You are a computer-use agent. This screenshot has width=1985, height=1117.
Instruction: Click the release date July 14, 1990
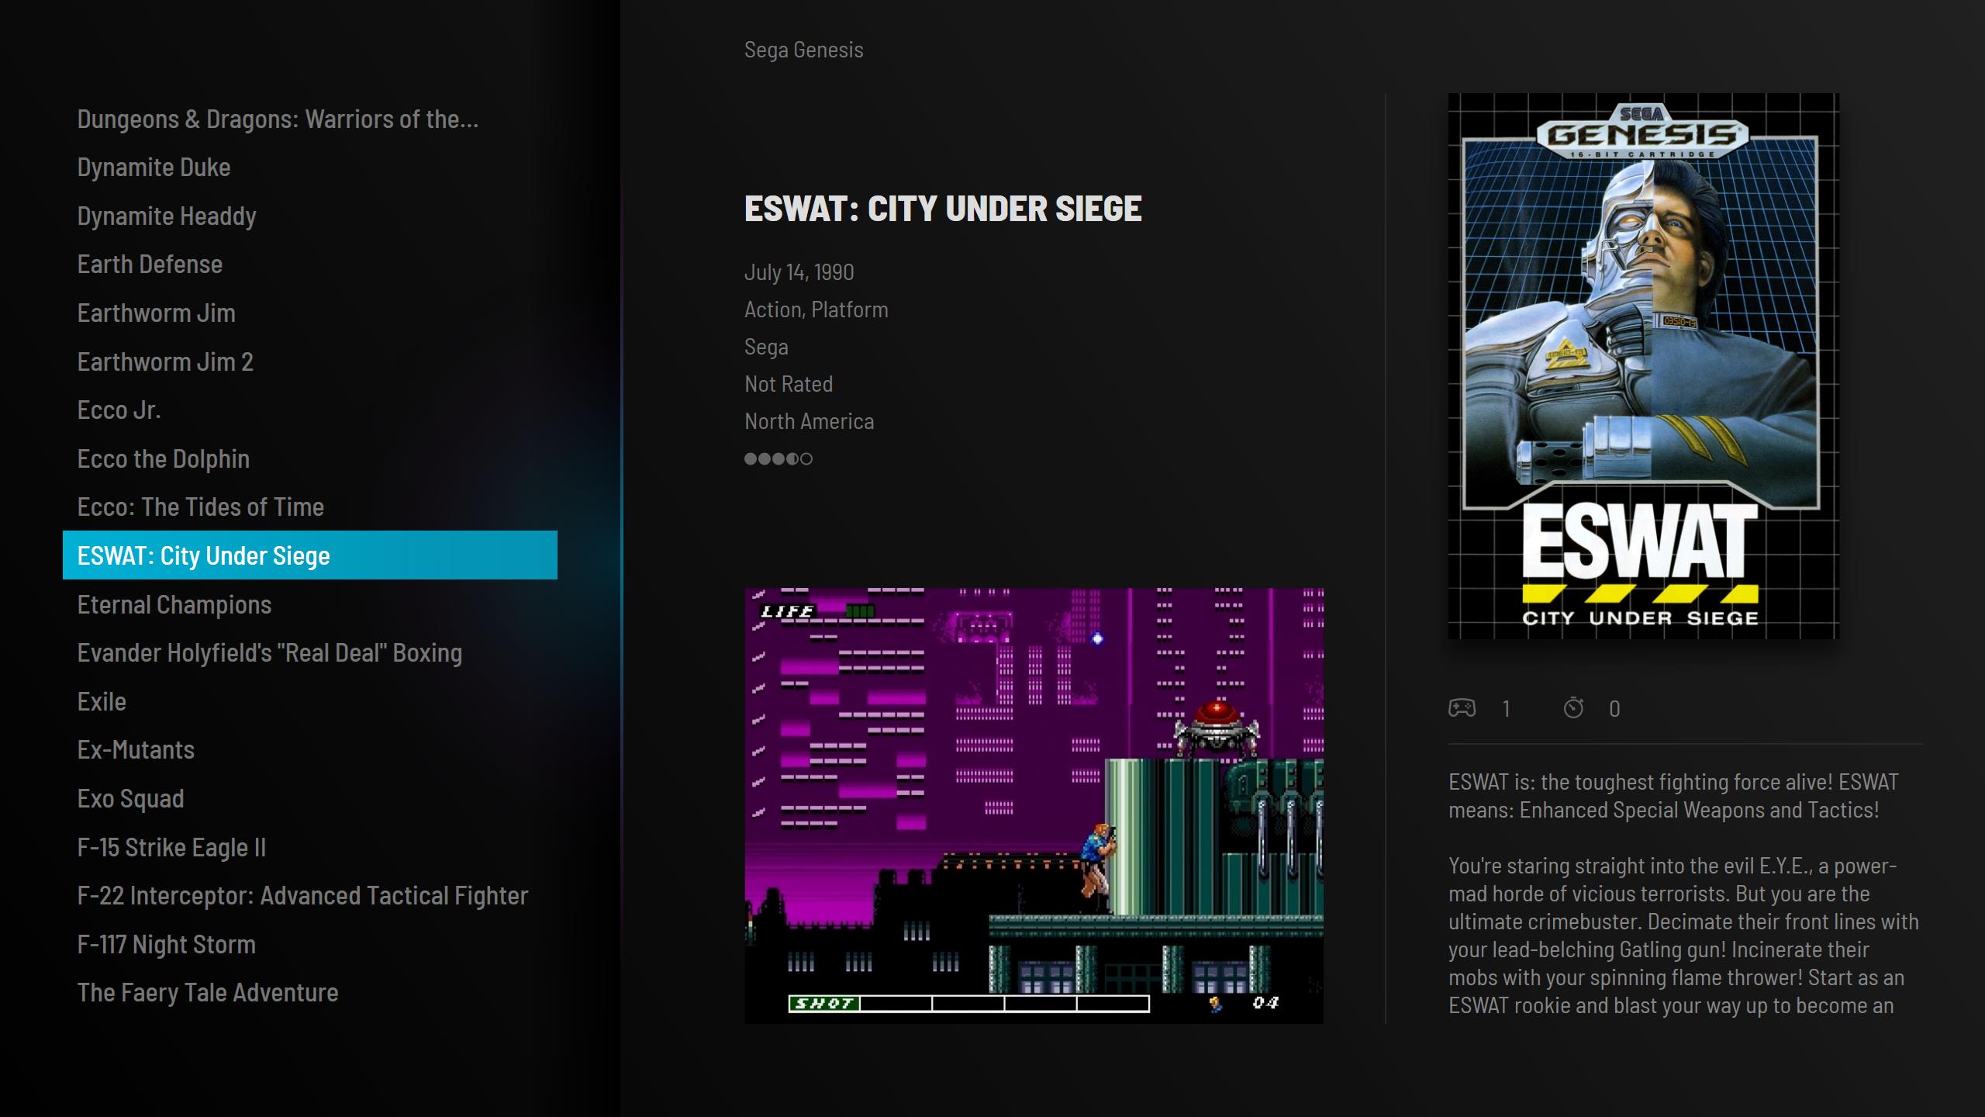(799, 272)
